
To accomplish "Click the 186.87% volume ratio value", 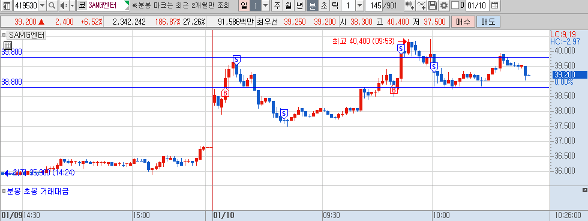I will pos(167,22).
